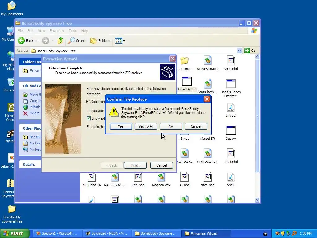Viewport: 317px width, 238px height.
Task: Cancel the Confirm File Replace dialog
Action: coord(196,126)
